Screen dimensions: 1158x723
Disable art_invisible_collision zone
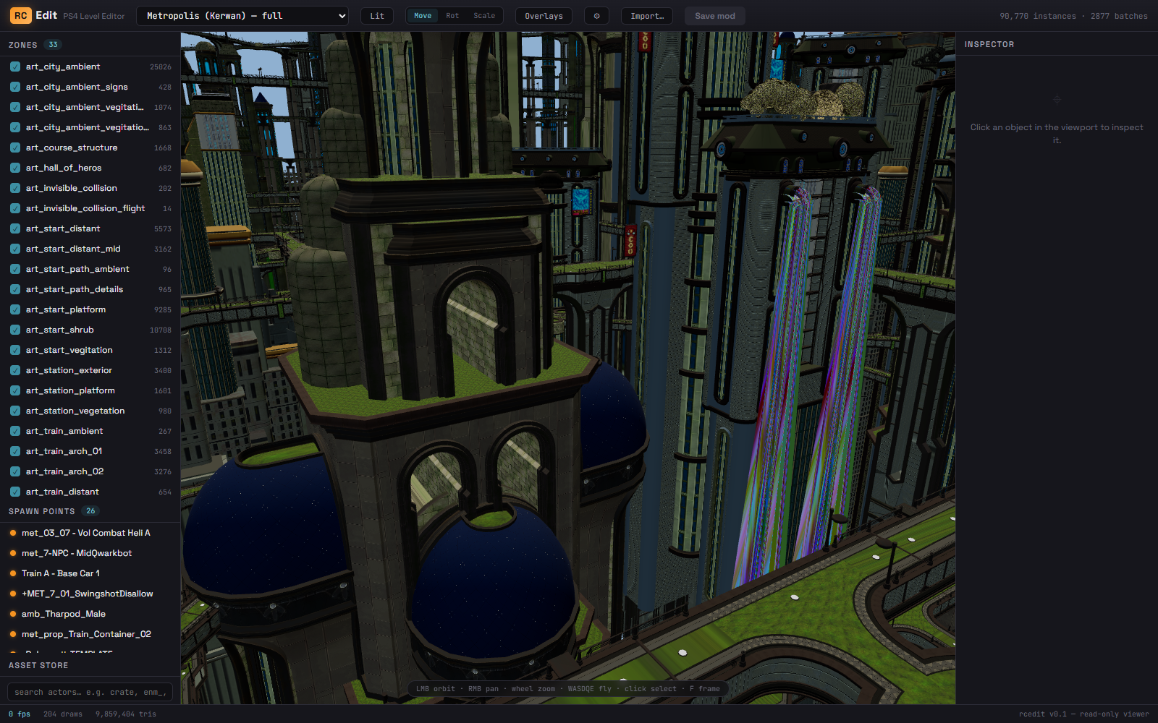[x=15, y=188]
